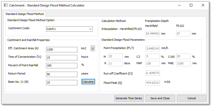
Task: Click the Catchment and Rainfall Properties heading
Action: (x=28, y=40)
